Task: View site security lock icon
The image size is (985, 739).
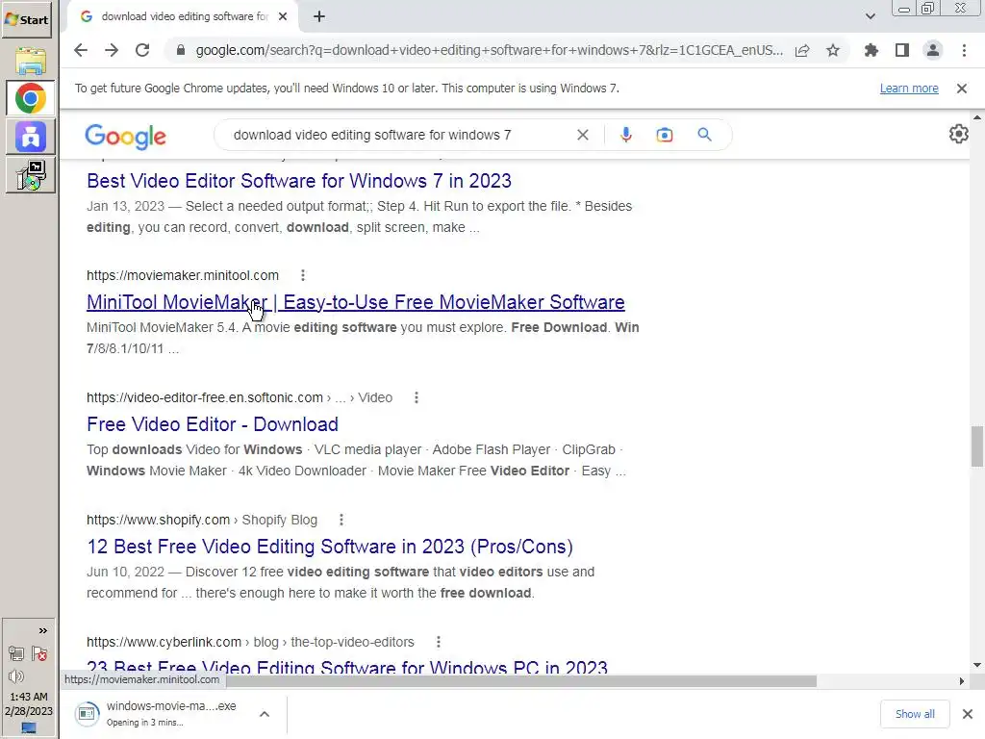Action: [x=180, y=50]
